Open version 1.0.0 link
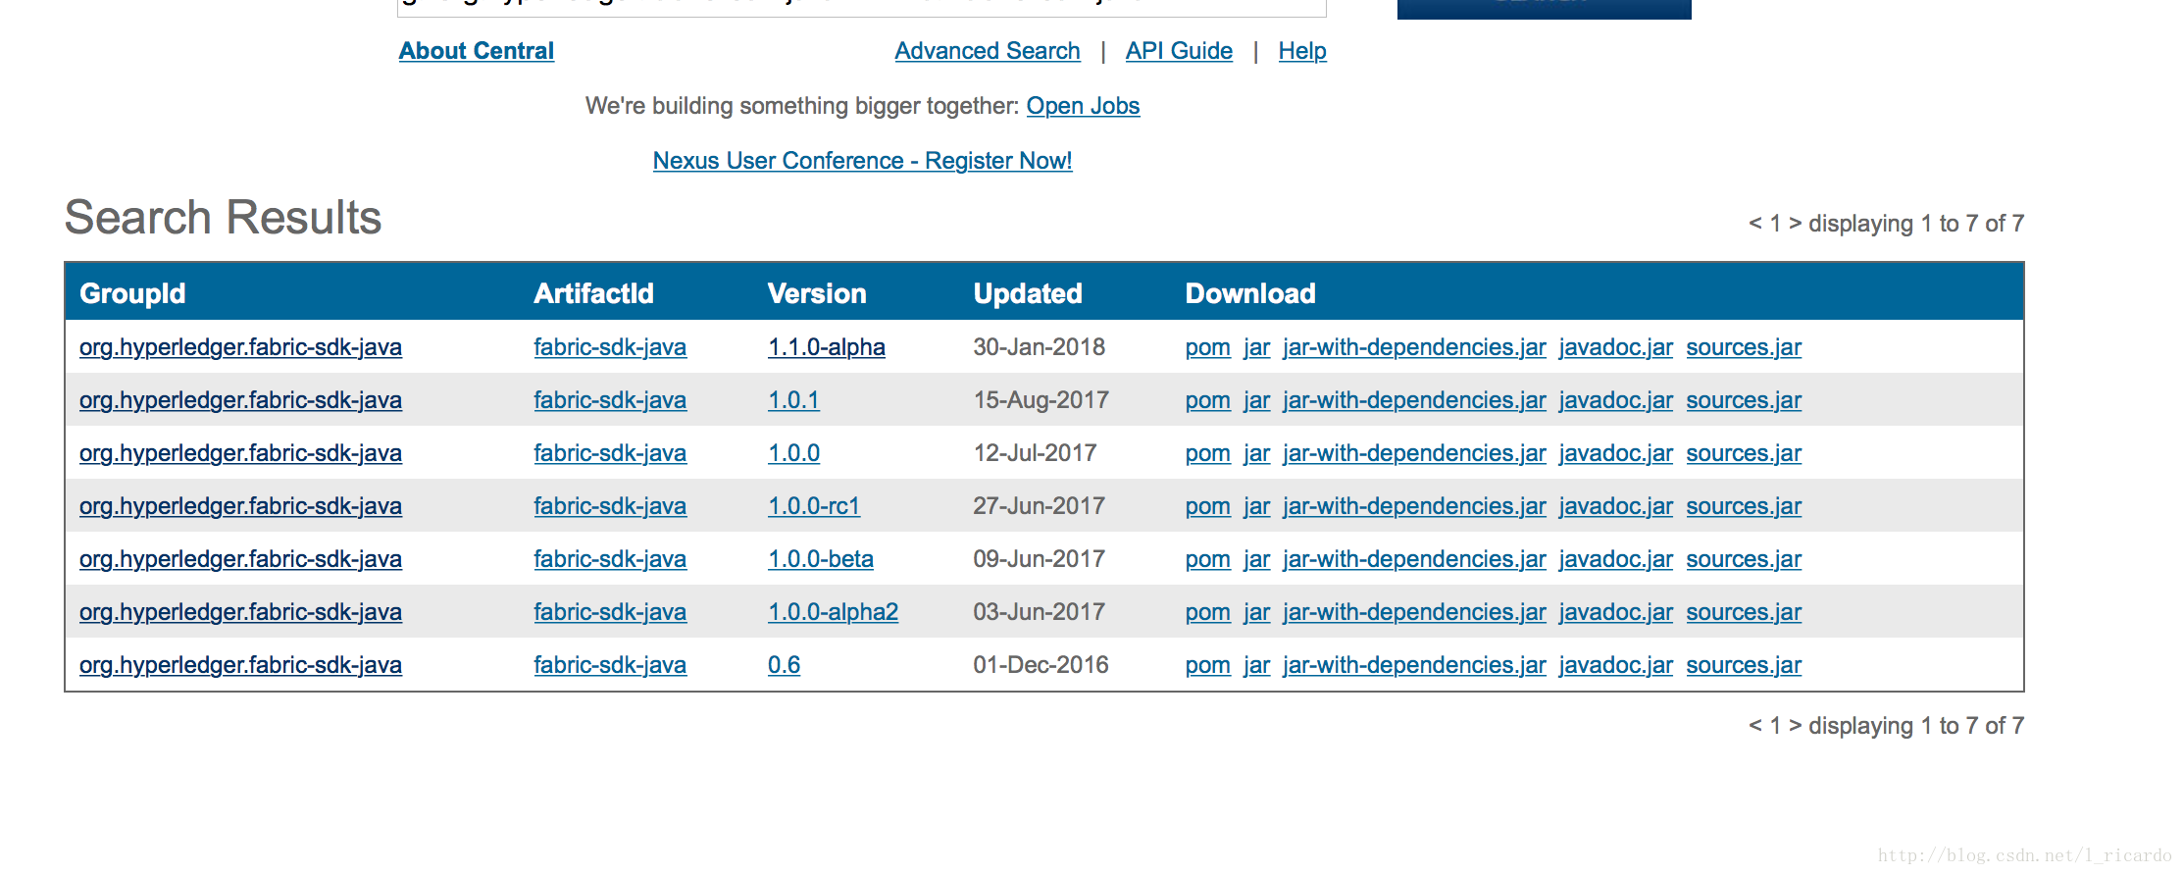The image size is (2183, 875). [792, 453]
